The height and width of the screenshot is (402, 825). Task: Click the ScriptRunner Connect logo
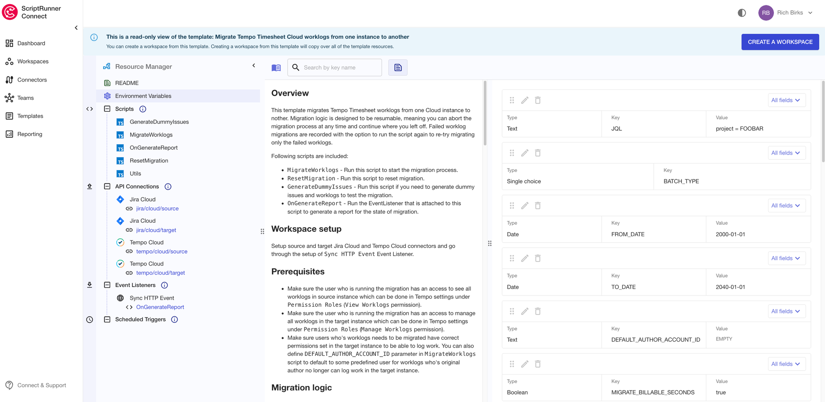click(x=31, y=12)
